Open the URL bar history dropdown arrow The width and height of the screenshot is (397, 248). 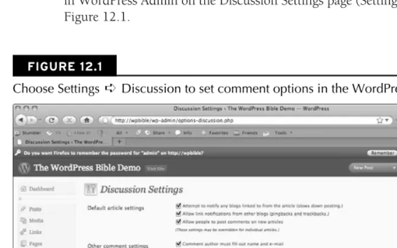(387, 120)
